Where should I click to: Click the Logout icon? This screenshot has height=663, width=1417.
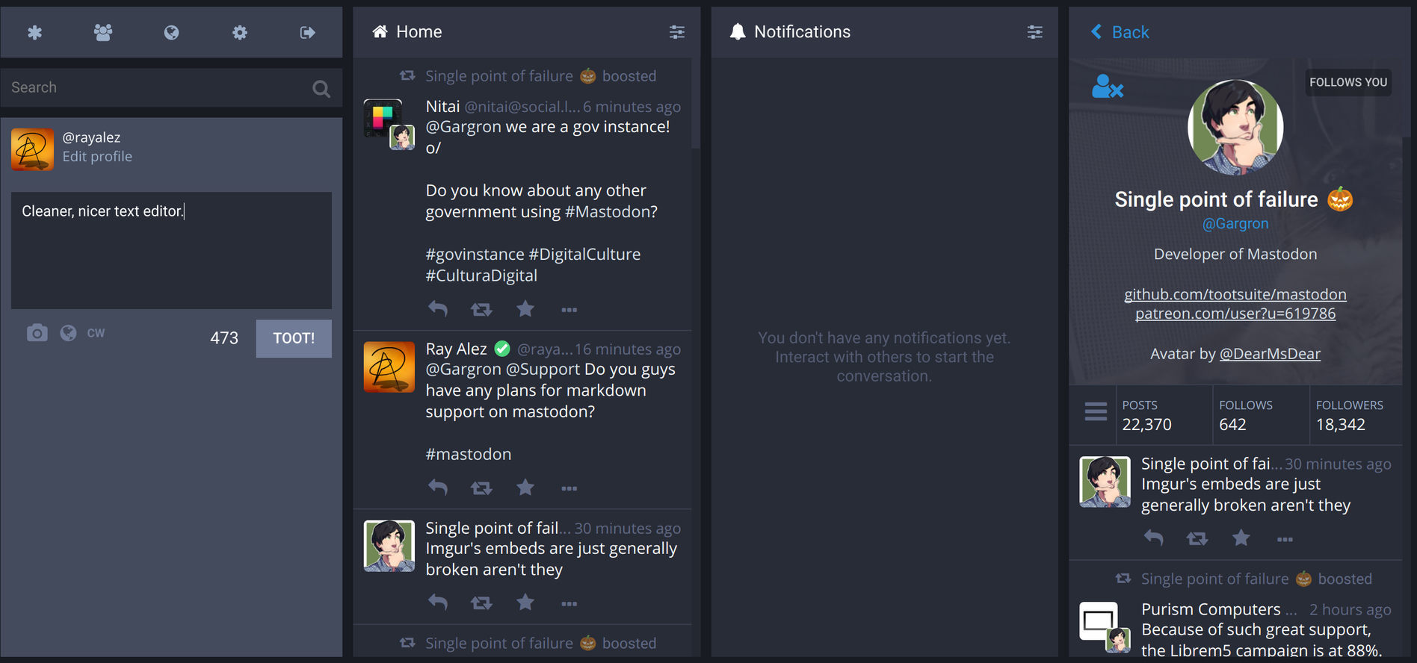307,32
